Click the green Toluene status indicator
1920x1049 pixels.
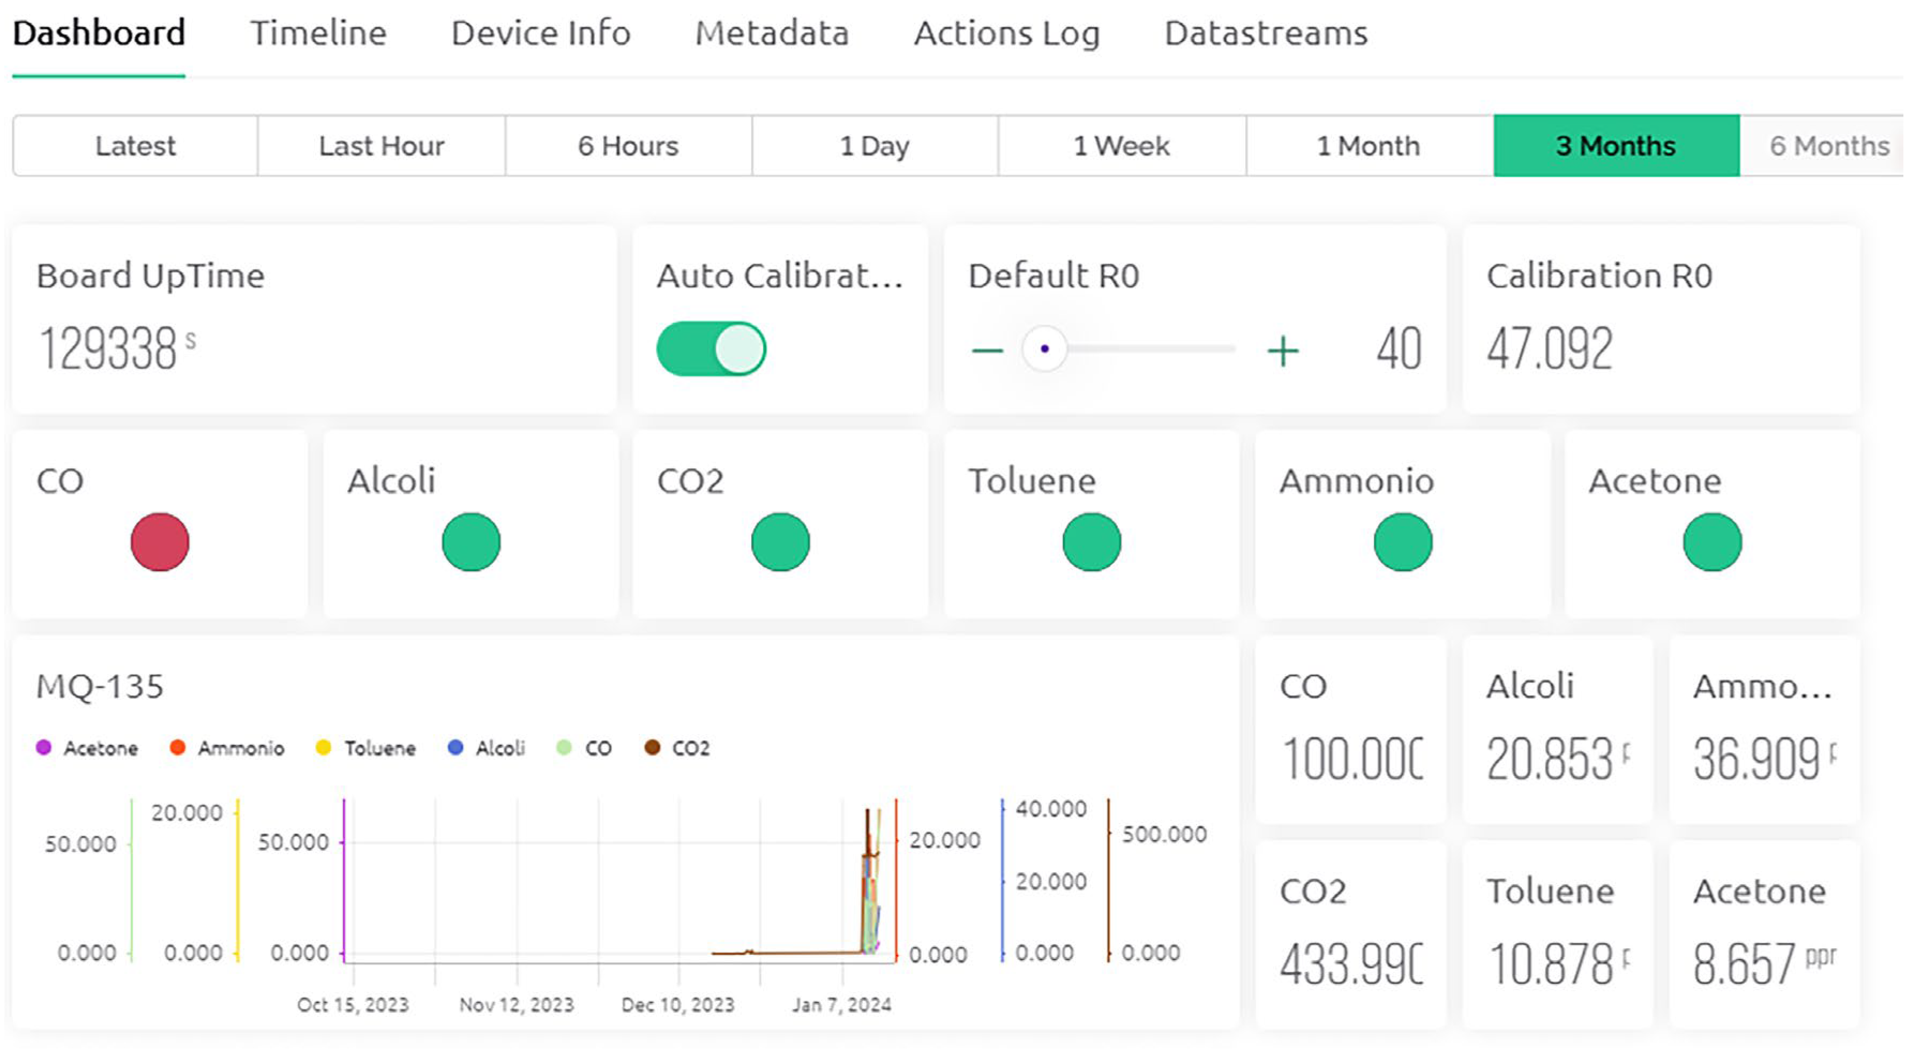click(1091, 542)
